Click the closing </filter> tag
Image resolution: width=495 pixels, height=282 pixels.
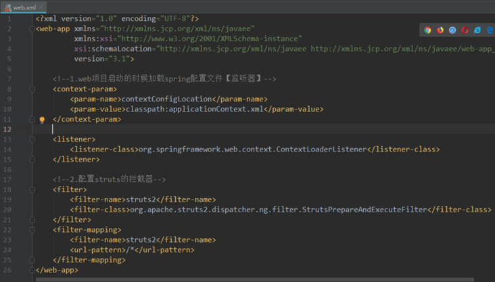click(x=72, y=220)
